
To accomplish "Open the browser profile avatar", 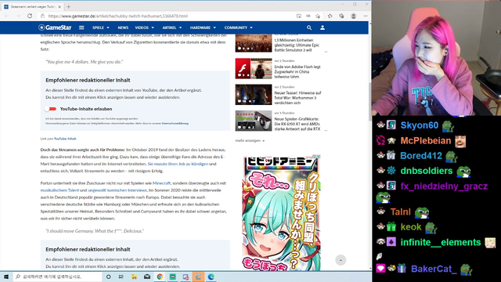I will click(353, 16).
